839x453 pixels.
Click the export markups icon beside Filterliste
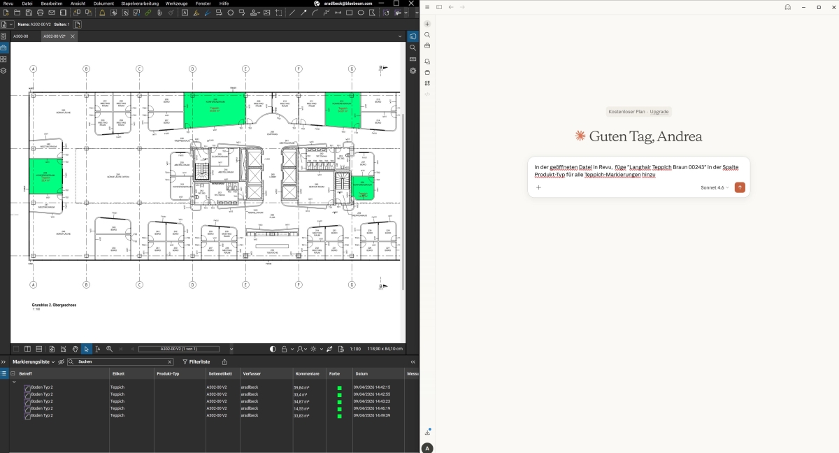click(x=224, y=362)
